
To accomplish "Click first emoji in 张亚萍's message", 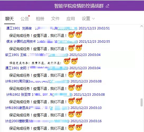I will (71, 101).
